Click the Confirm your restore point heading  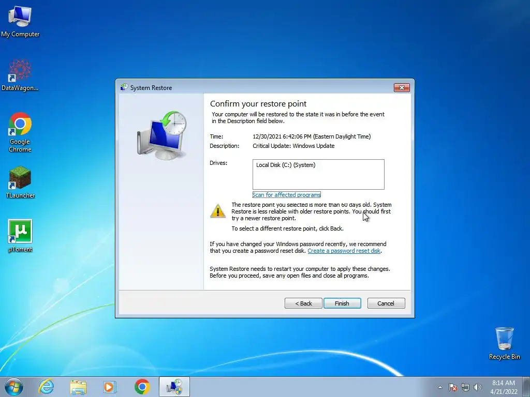258,103
